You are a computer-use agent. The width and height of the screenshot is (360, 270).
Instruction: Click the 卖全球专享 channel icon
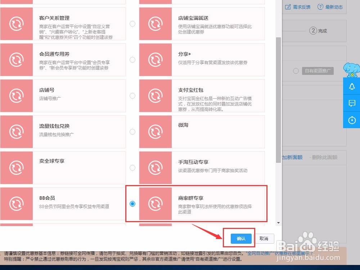click(17, 167)
